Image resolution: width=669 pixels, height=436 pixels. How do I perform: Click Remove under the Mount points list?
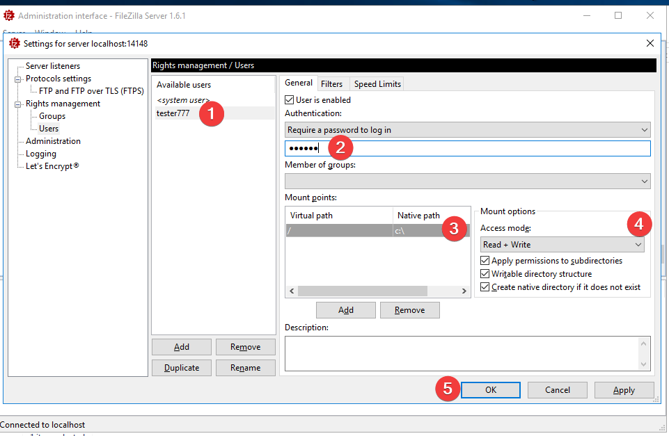click(x=409, y=310)
